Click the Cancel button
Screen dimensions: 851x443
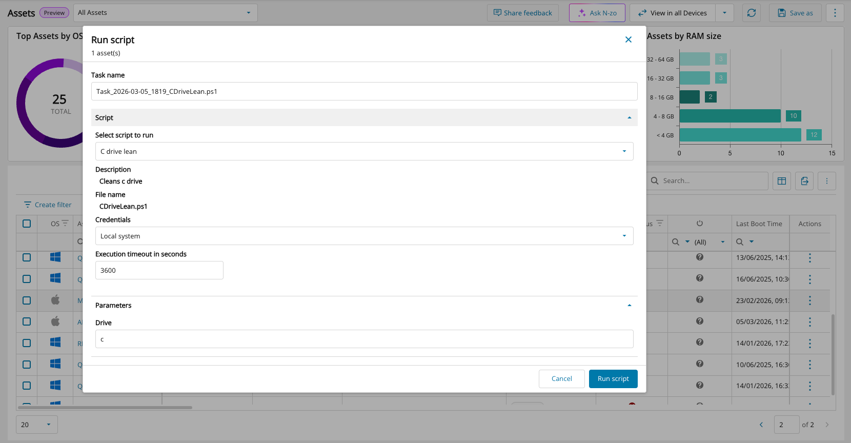pyautogui.click(x=561, y=379)
